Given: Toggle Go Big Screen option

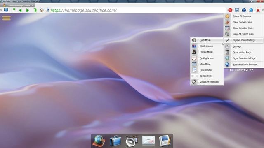Looking at the screenshot, I should (x=207, y=58).
